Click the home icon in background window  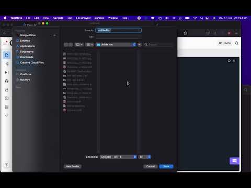[185, 33]
